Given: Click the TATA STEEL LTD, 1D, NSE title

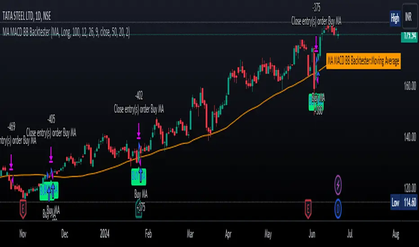Looking at the screenshot, I should [x=27, y=16].
